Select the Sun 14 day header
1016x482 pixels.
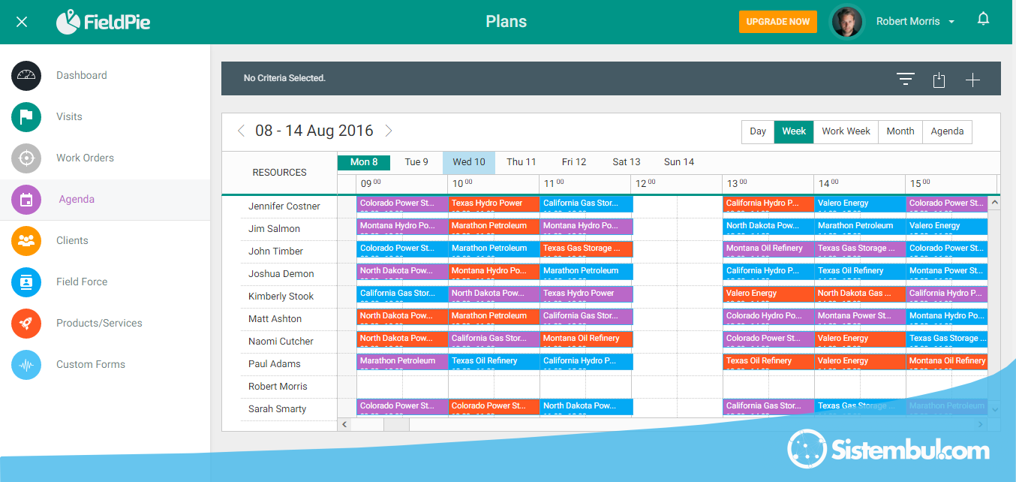[679, 162]
